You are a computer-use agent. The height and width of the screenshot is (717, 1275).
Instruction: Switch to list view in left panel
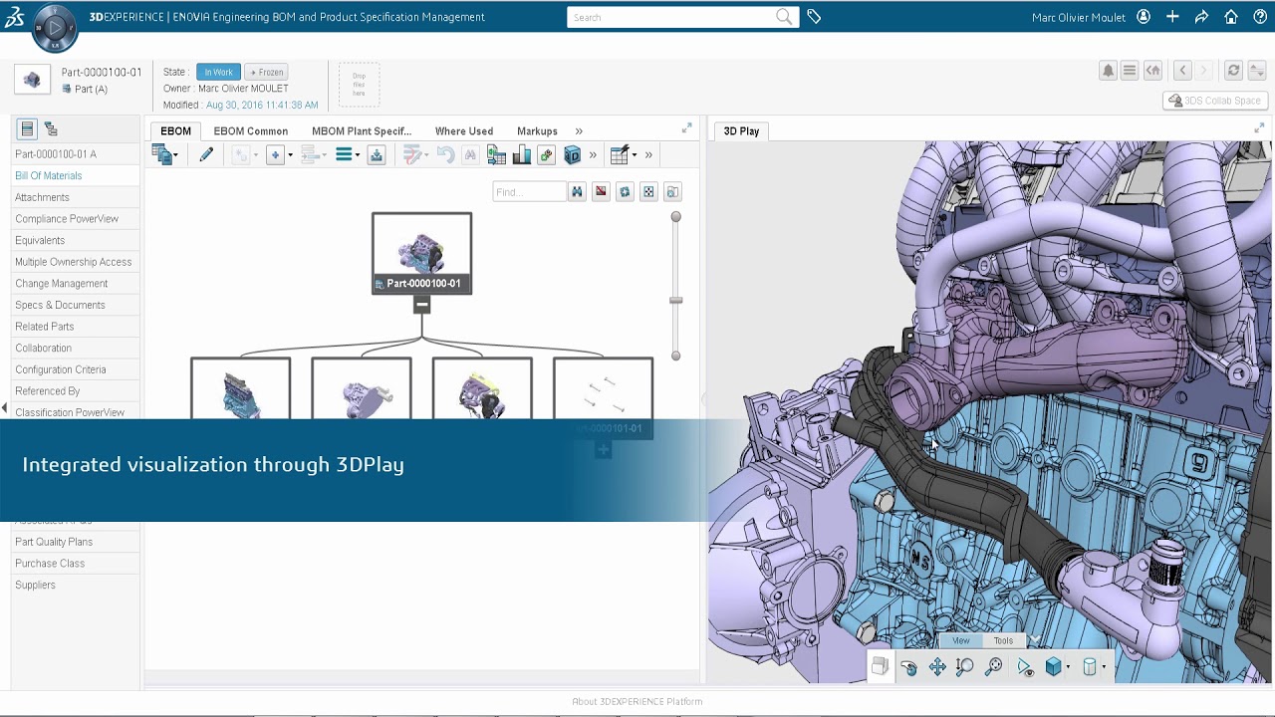coord(28,129)
